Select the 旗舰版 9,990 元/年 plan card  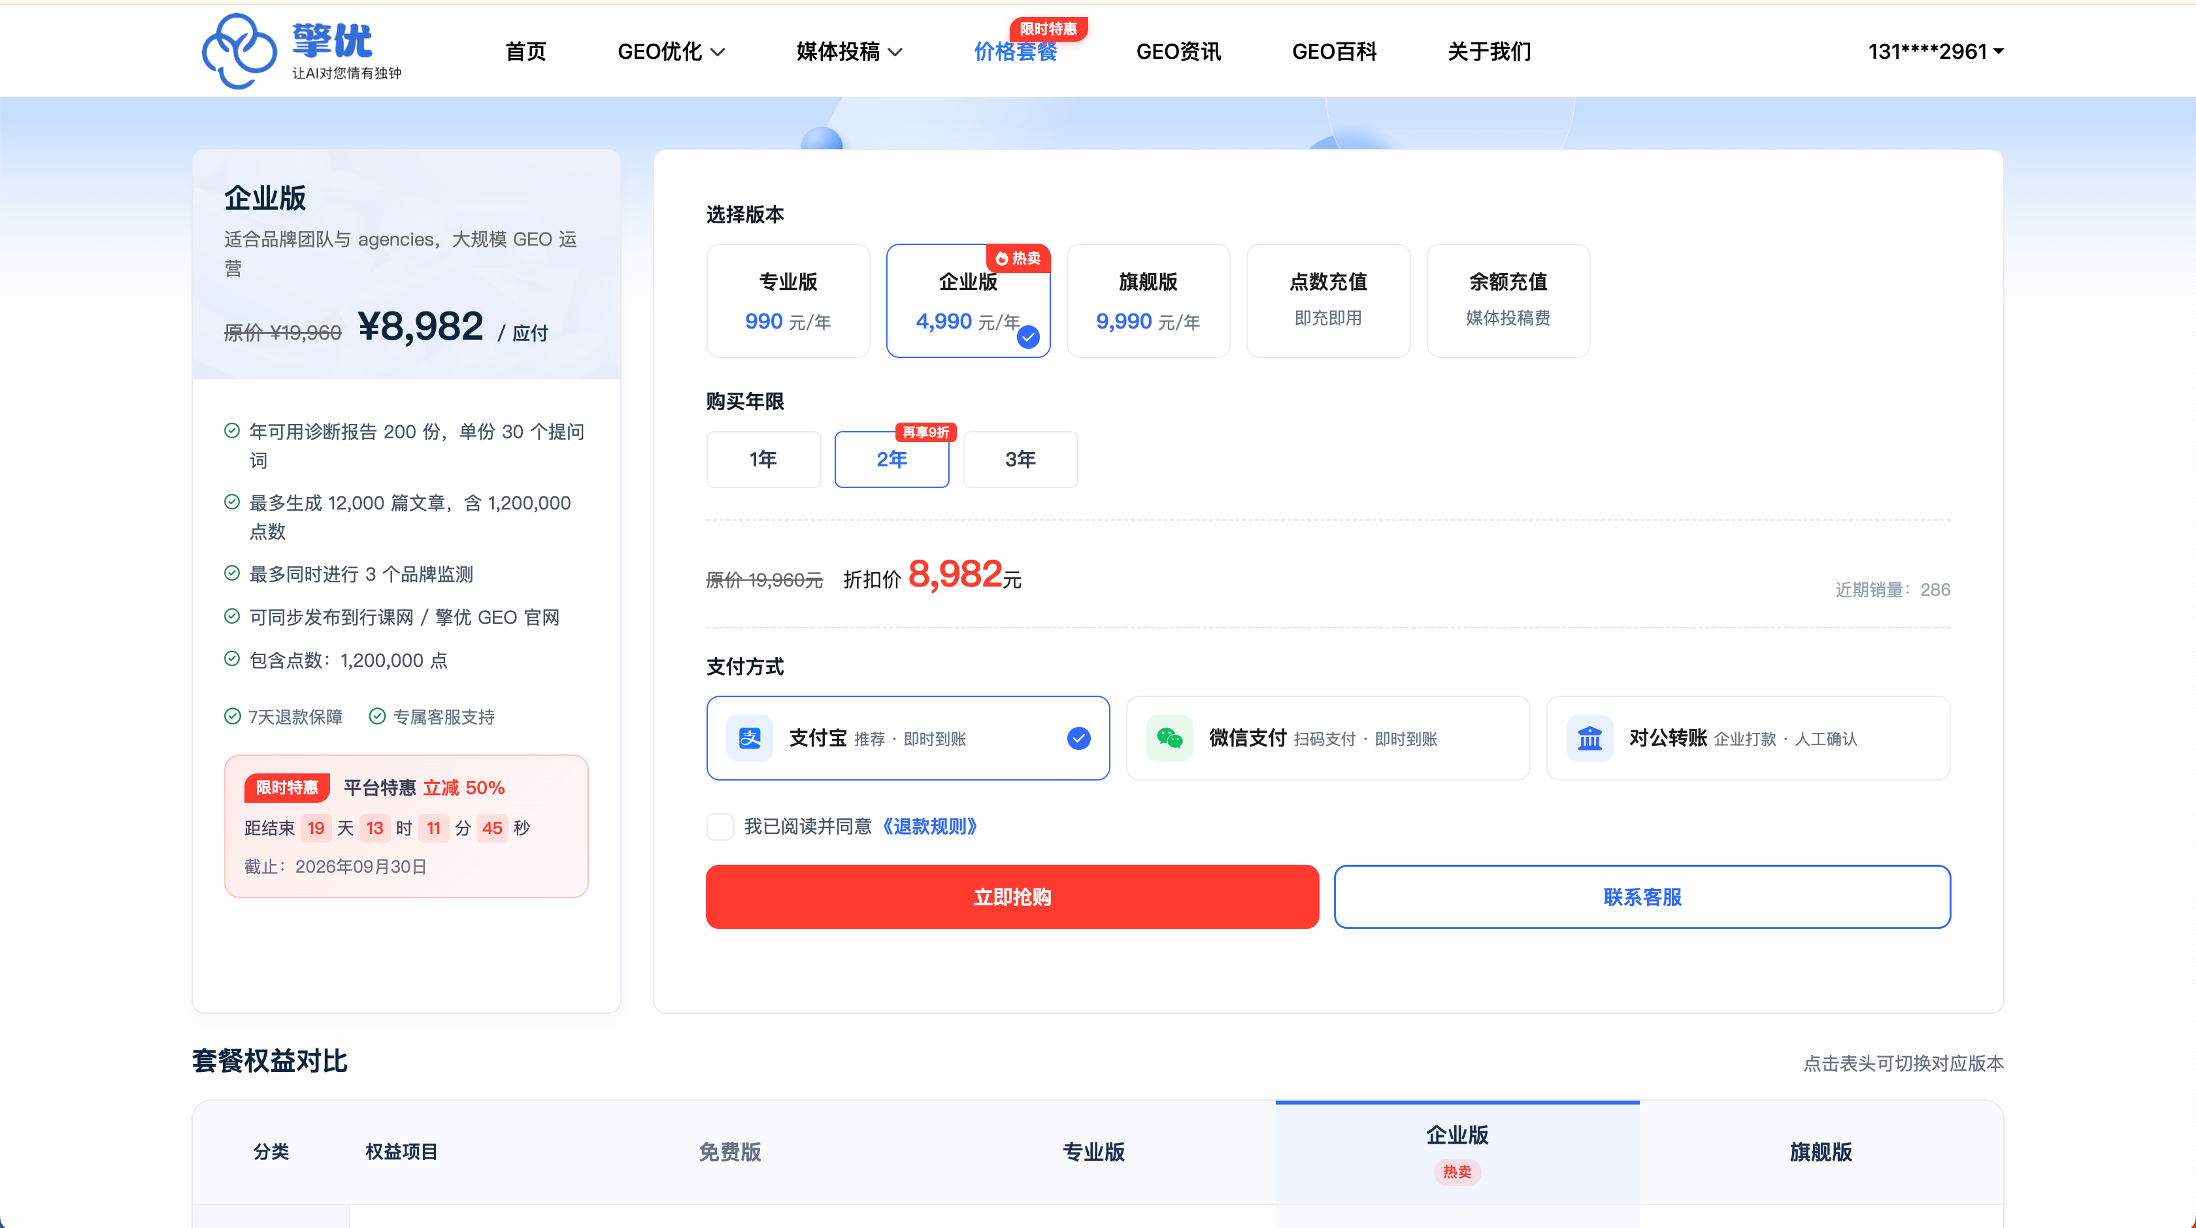tap(1148, 301)
